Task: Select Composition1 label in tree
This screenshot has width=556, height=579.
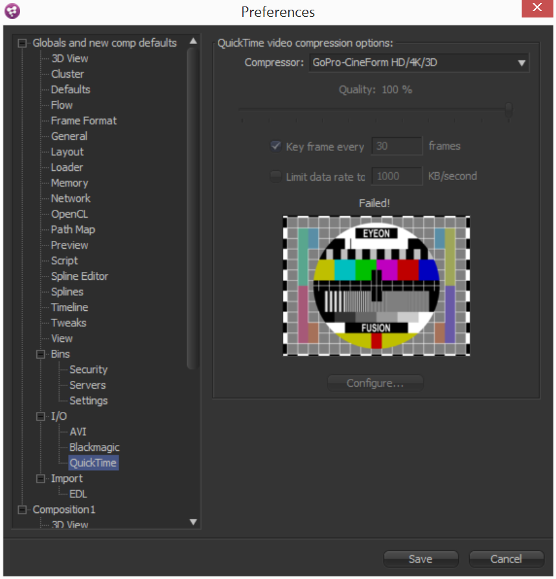Action: 64,510
